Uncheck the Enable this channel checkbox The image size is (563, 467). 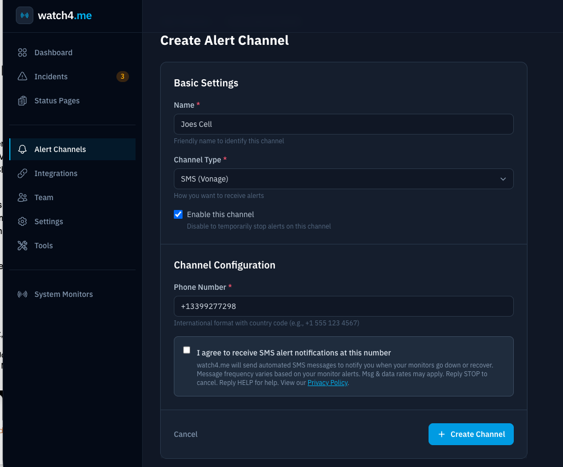[x=178, y=214]
